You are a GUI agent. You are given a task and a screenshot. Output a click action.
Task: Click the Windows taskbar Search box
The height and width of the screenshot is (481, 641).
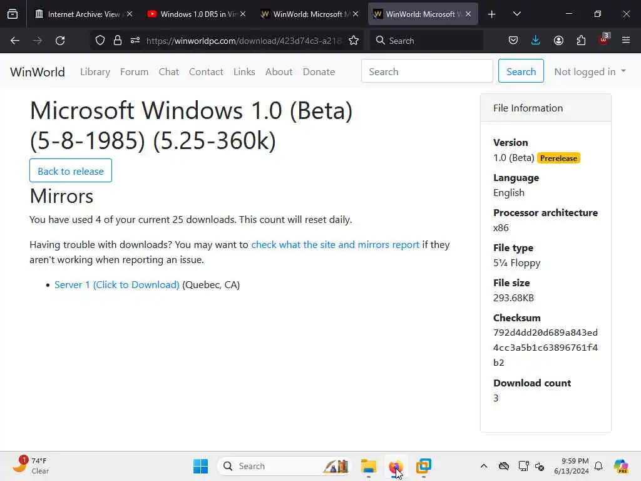(284, 466)
